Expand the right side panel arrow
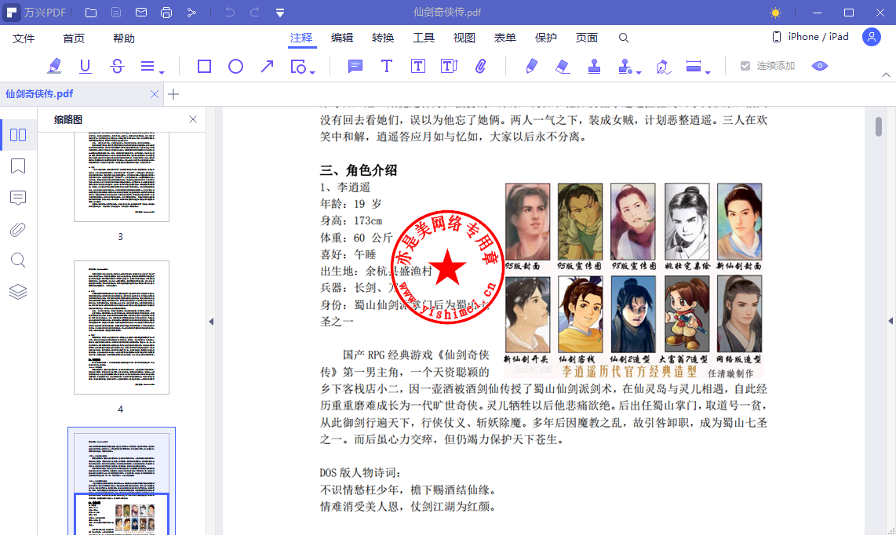 (891, 322)
